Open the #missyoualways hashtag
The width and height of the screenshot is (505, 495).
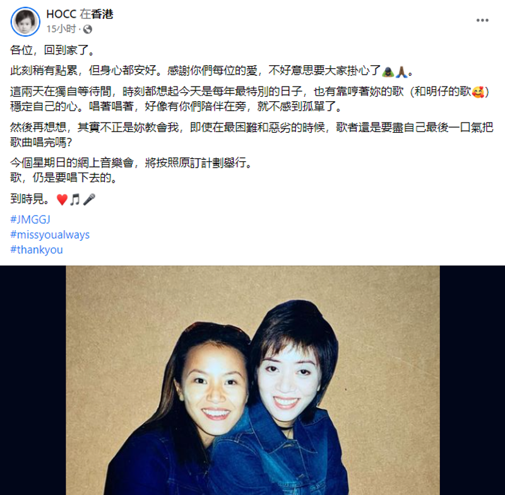pyautogui.click(x=50, y=235)
